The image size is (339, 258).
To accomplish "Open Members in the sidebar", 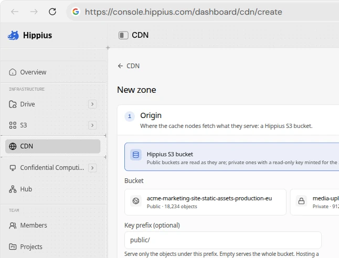I will pyautogui.click(x=53, y=225).
